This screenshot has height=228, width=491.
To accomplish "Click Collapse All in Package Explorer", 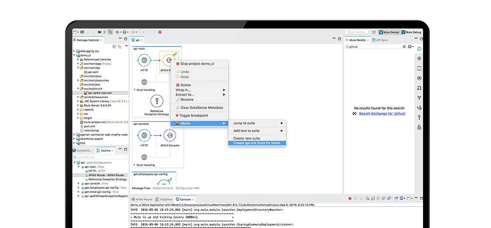I will pyautogui.click(x=114, y=46).
